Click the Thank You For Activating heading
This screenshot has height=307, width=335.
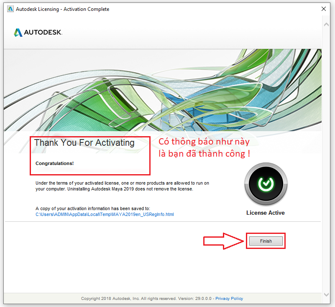[x=84, y=142]
